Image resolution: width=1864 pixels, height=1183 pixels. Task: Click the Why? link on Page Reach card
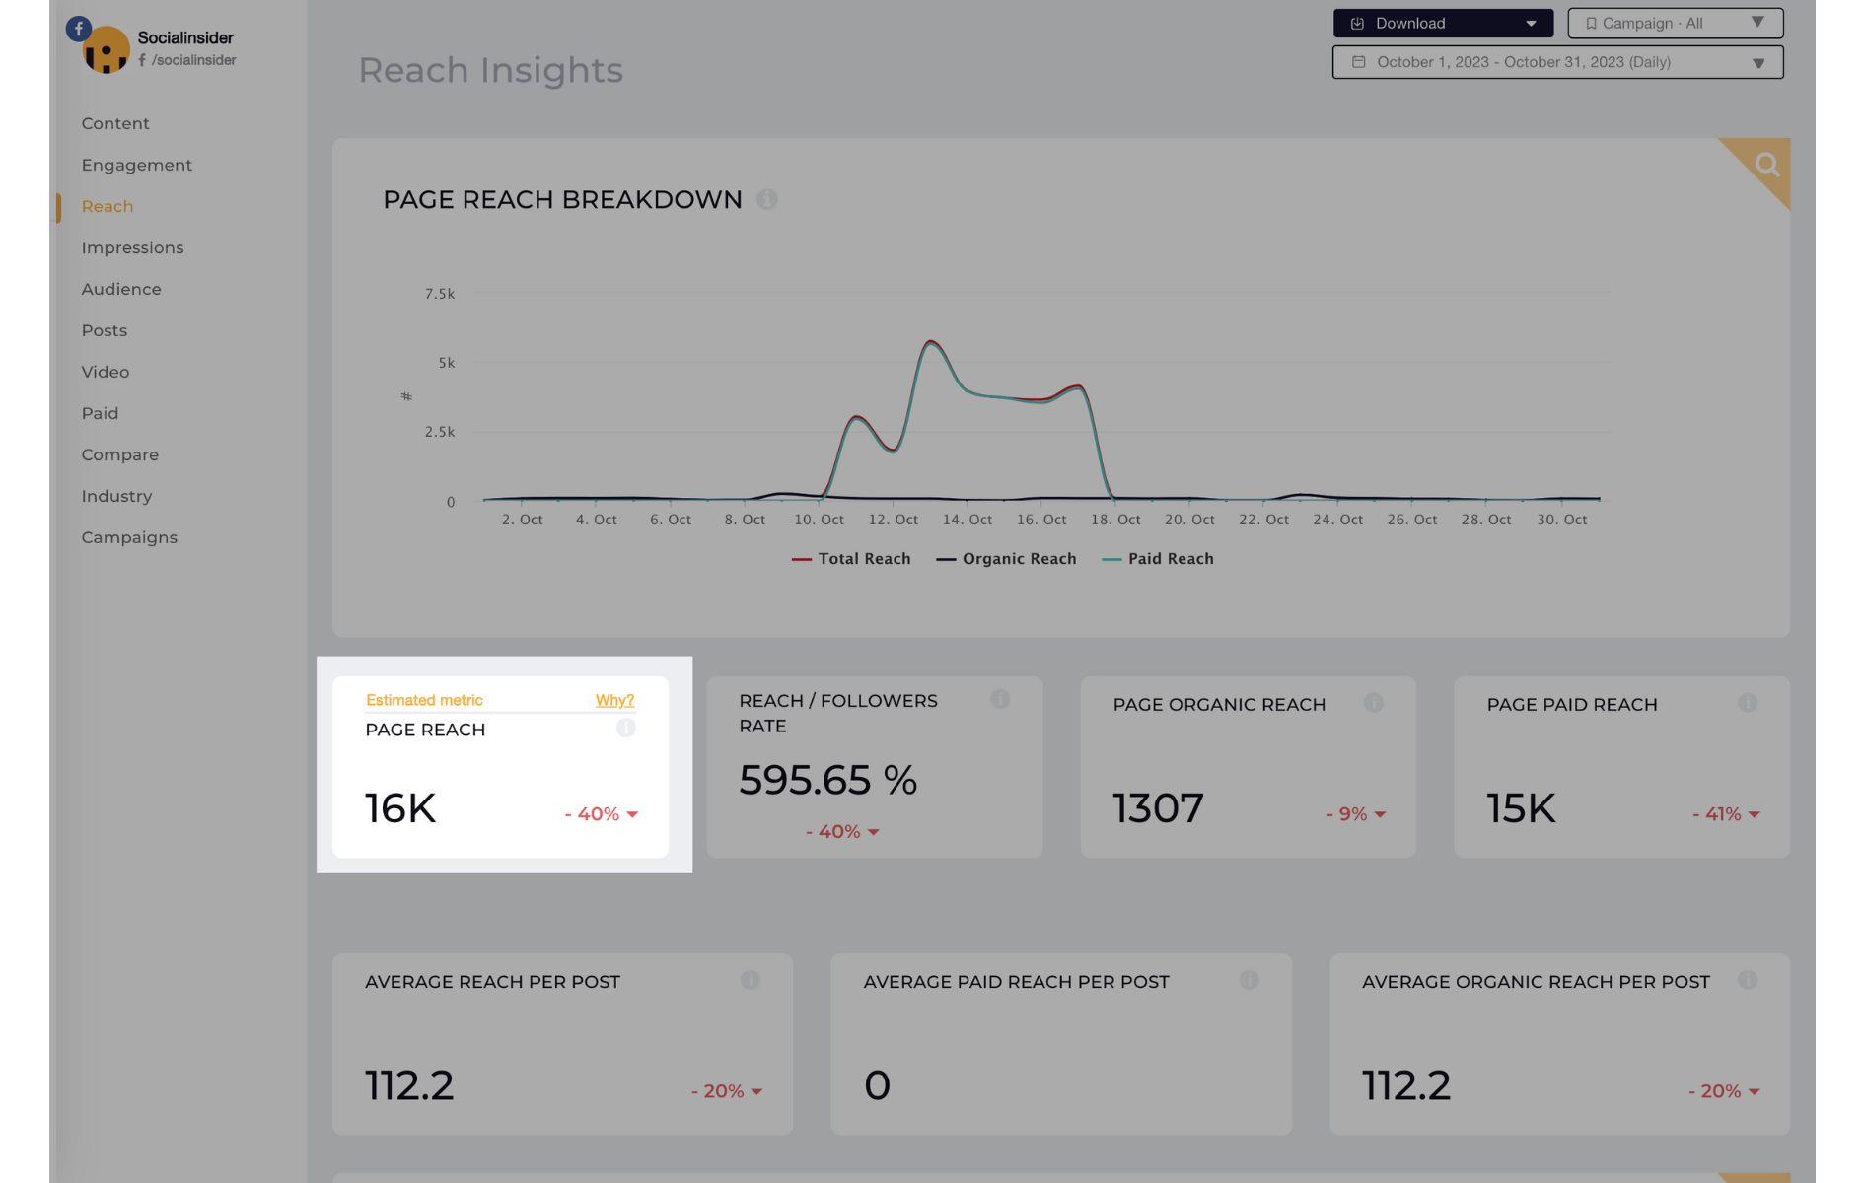614,700
